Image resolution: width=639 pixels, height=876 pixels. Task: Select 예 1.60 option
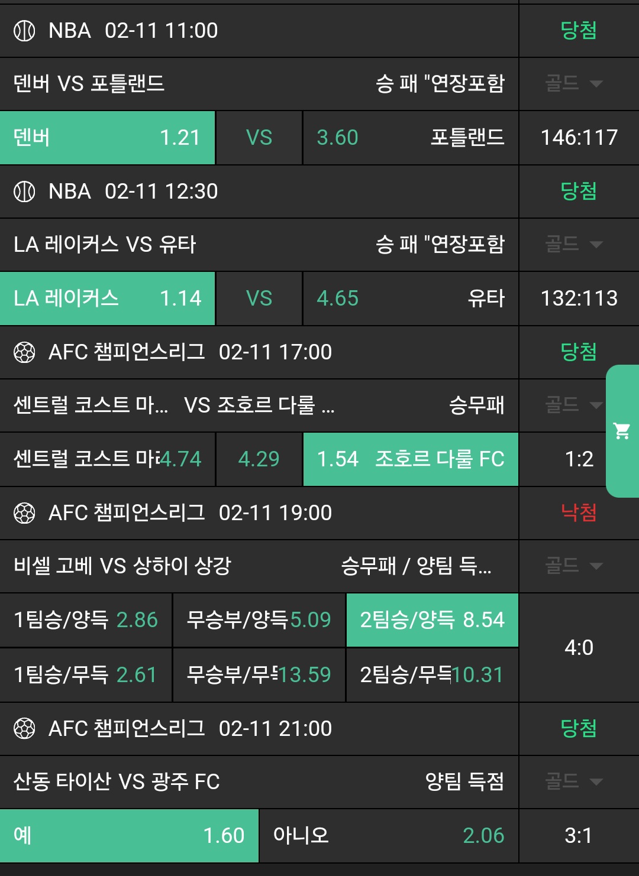tap(129, 835)
